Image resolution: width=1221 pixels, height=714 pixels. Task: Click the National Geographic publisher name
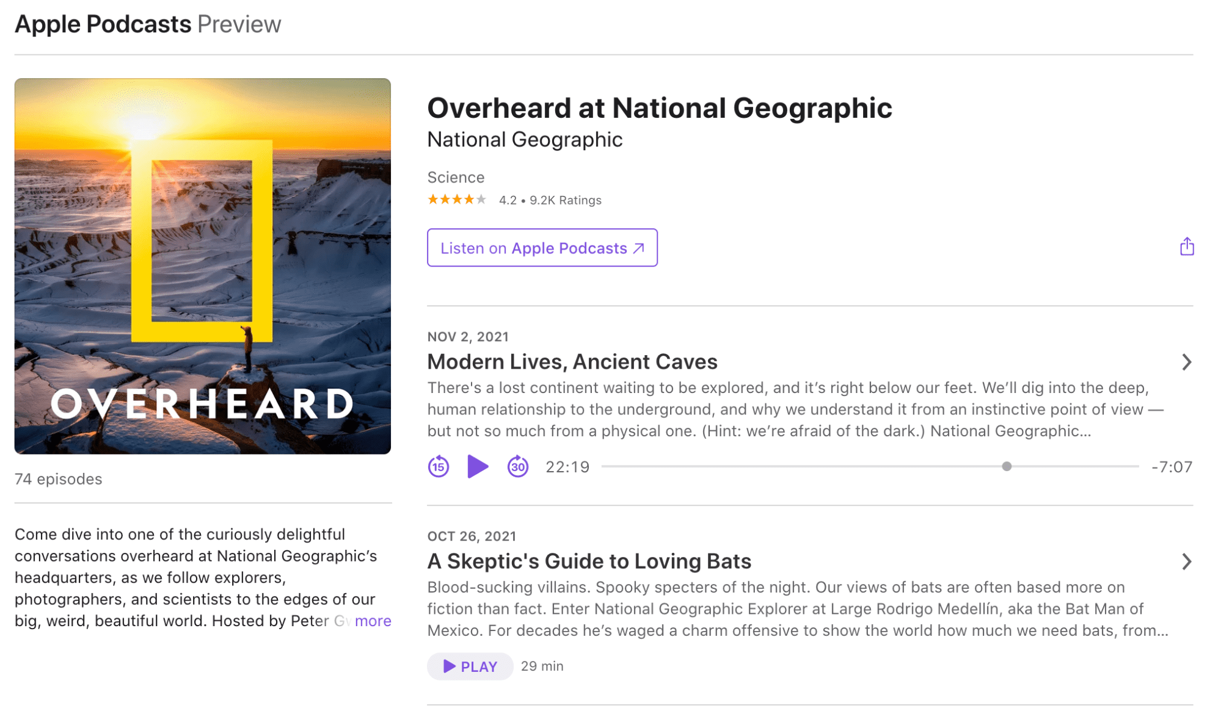click(525, 140)
